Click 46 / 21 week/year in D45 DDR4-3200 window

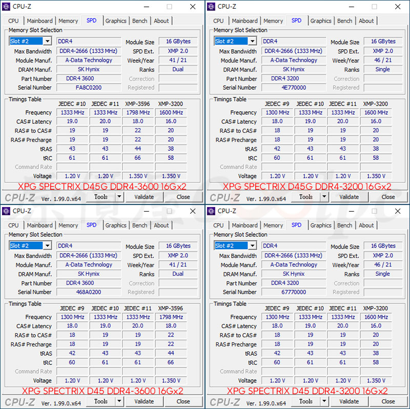click(x=383, y=264)
